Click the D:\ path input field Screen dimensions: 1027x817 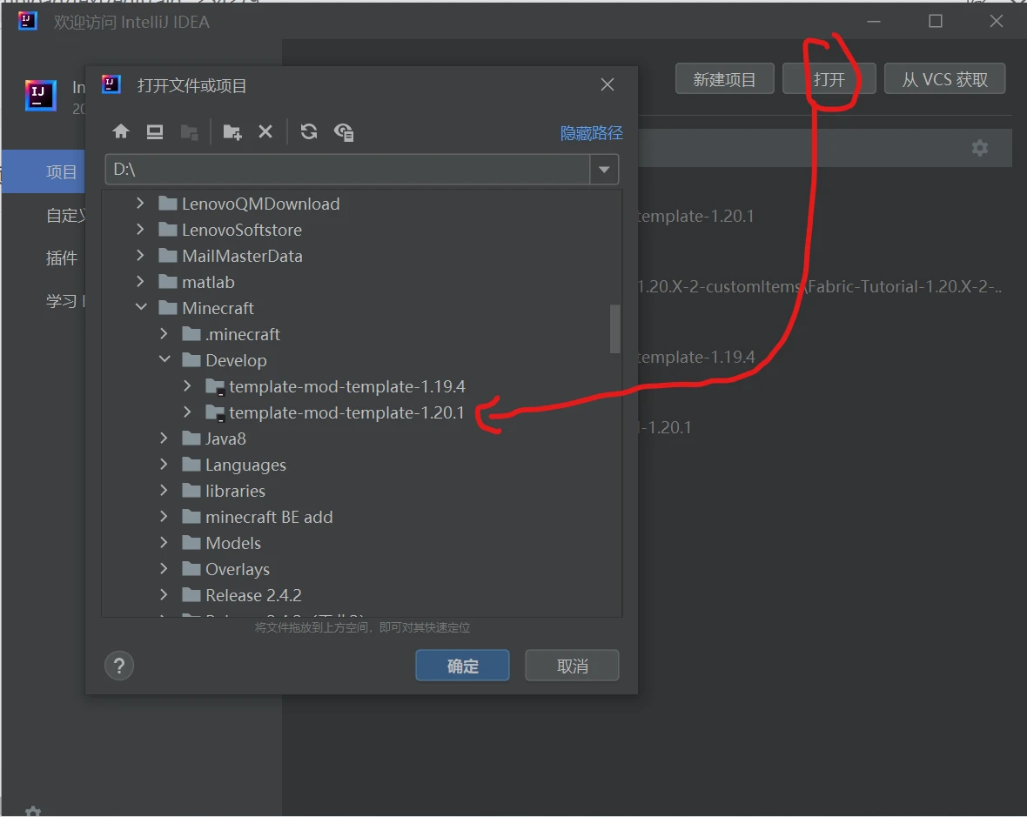coord(348,170)
